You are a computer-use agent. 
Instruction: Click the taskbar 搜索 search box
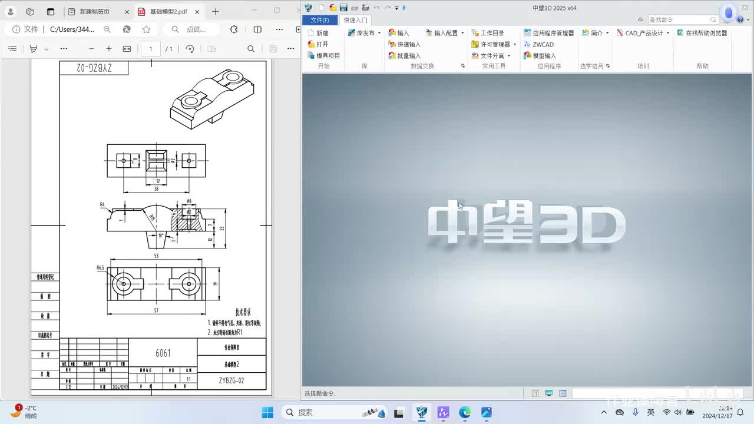click(x=335, y=412)
